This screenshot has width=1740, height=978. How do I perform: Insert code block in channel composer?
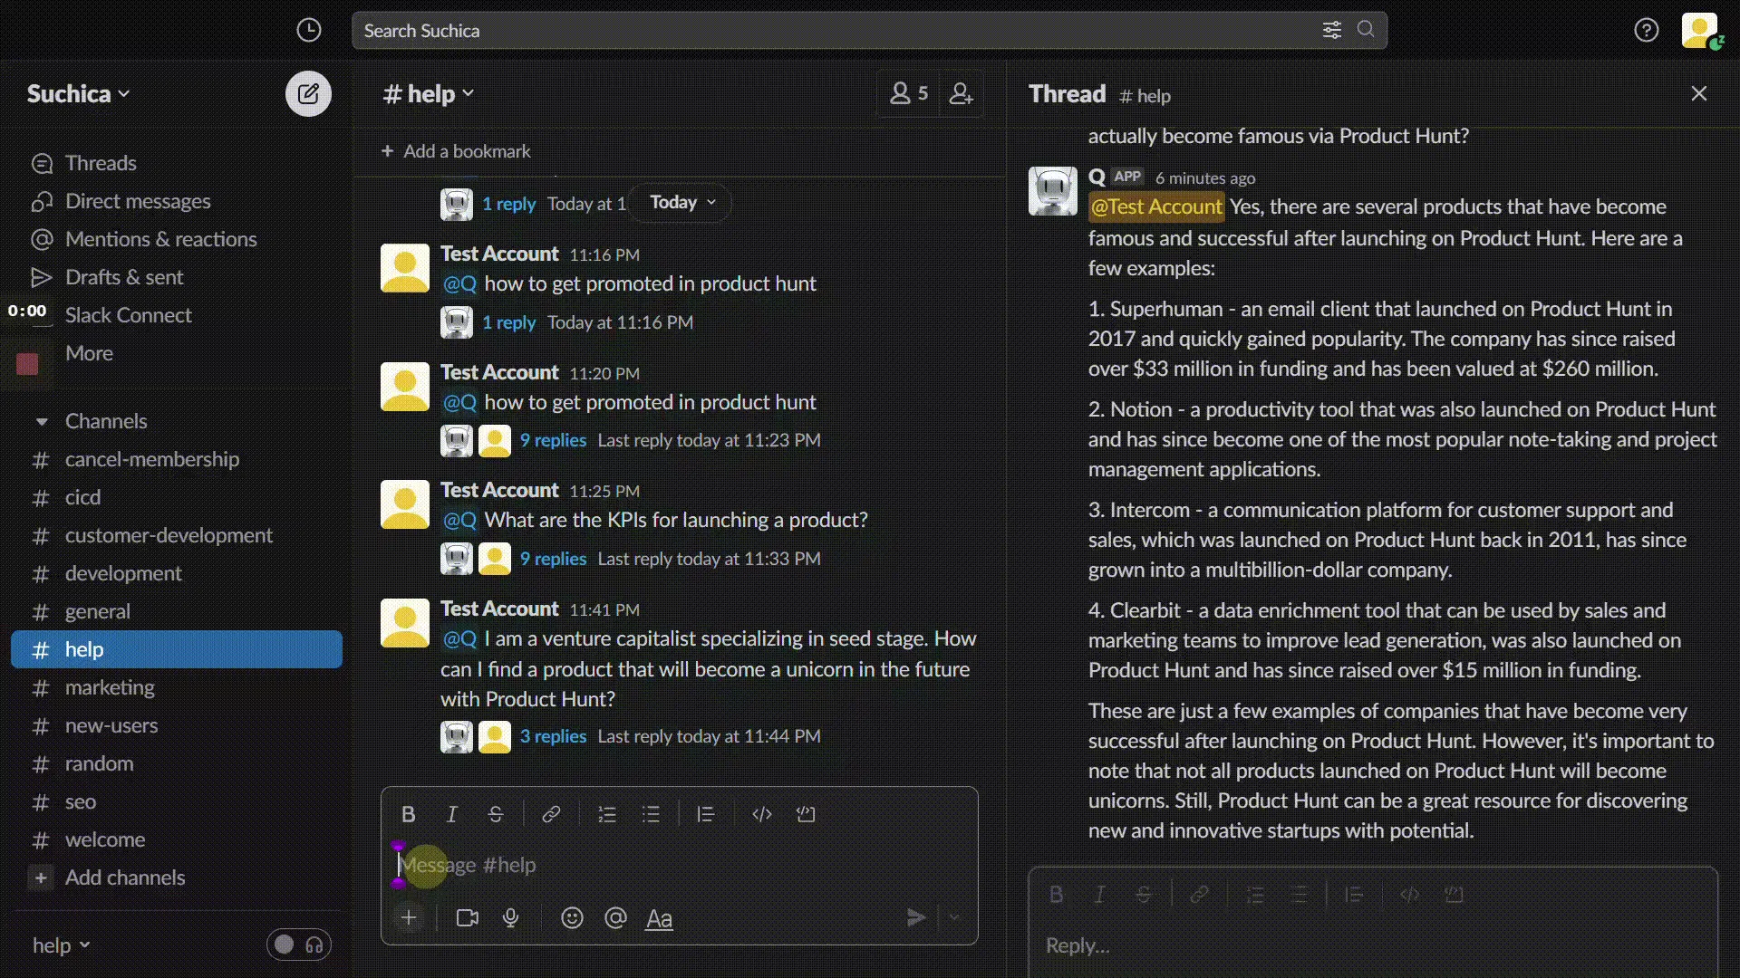pyautogui.click(x=806, y=814)
